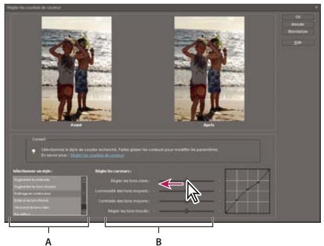Click style list scroll down arrow
Image resolution: width=324 pixels, height=246 pixels.
[84, 212]
